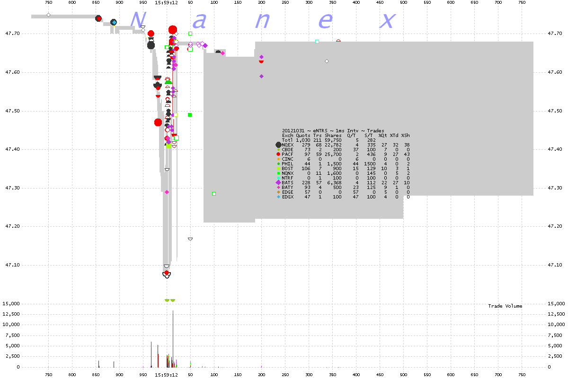
Task: Click the 'CBOE' exchange label
Action: coord(288,149)
